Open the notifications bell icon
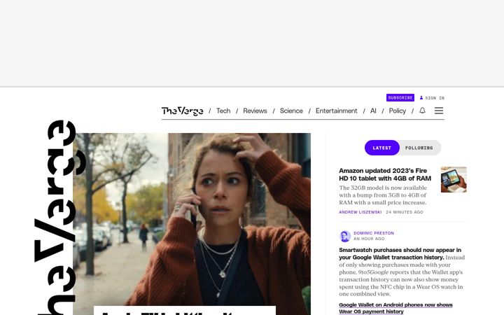Image resolution: width=504 pixels, height=315 pixels. (x=422, y=111)
